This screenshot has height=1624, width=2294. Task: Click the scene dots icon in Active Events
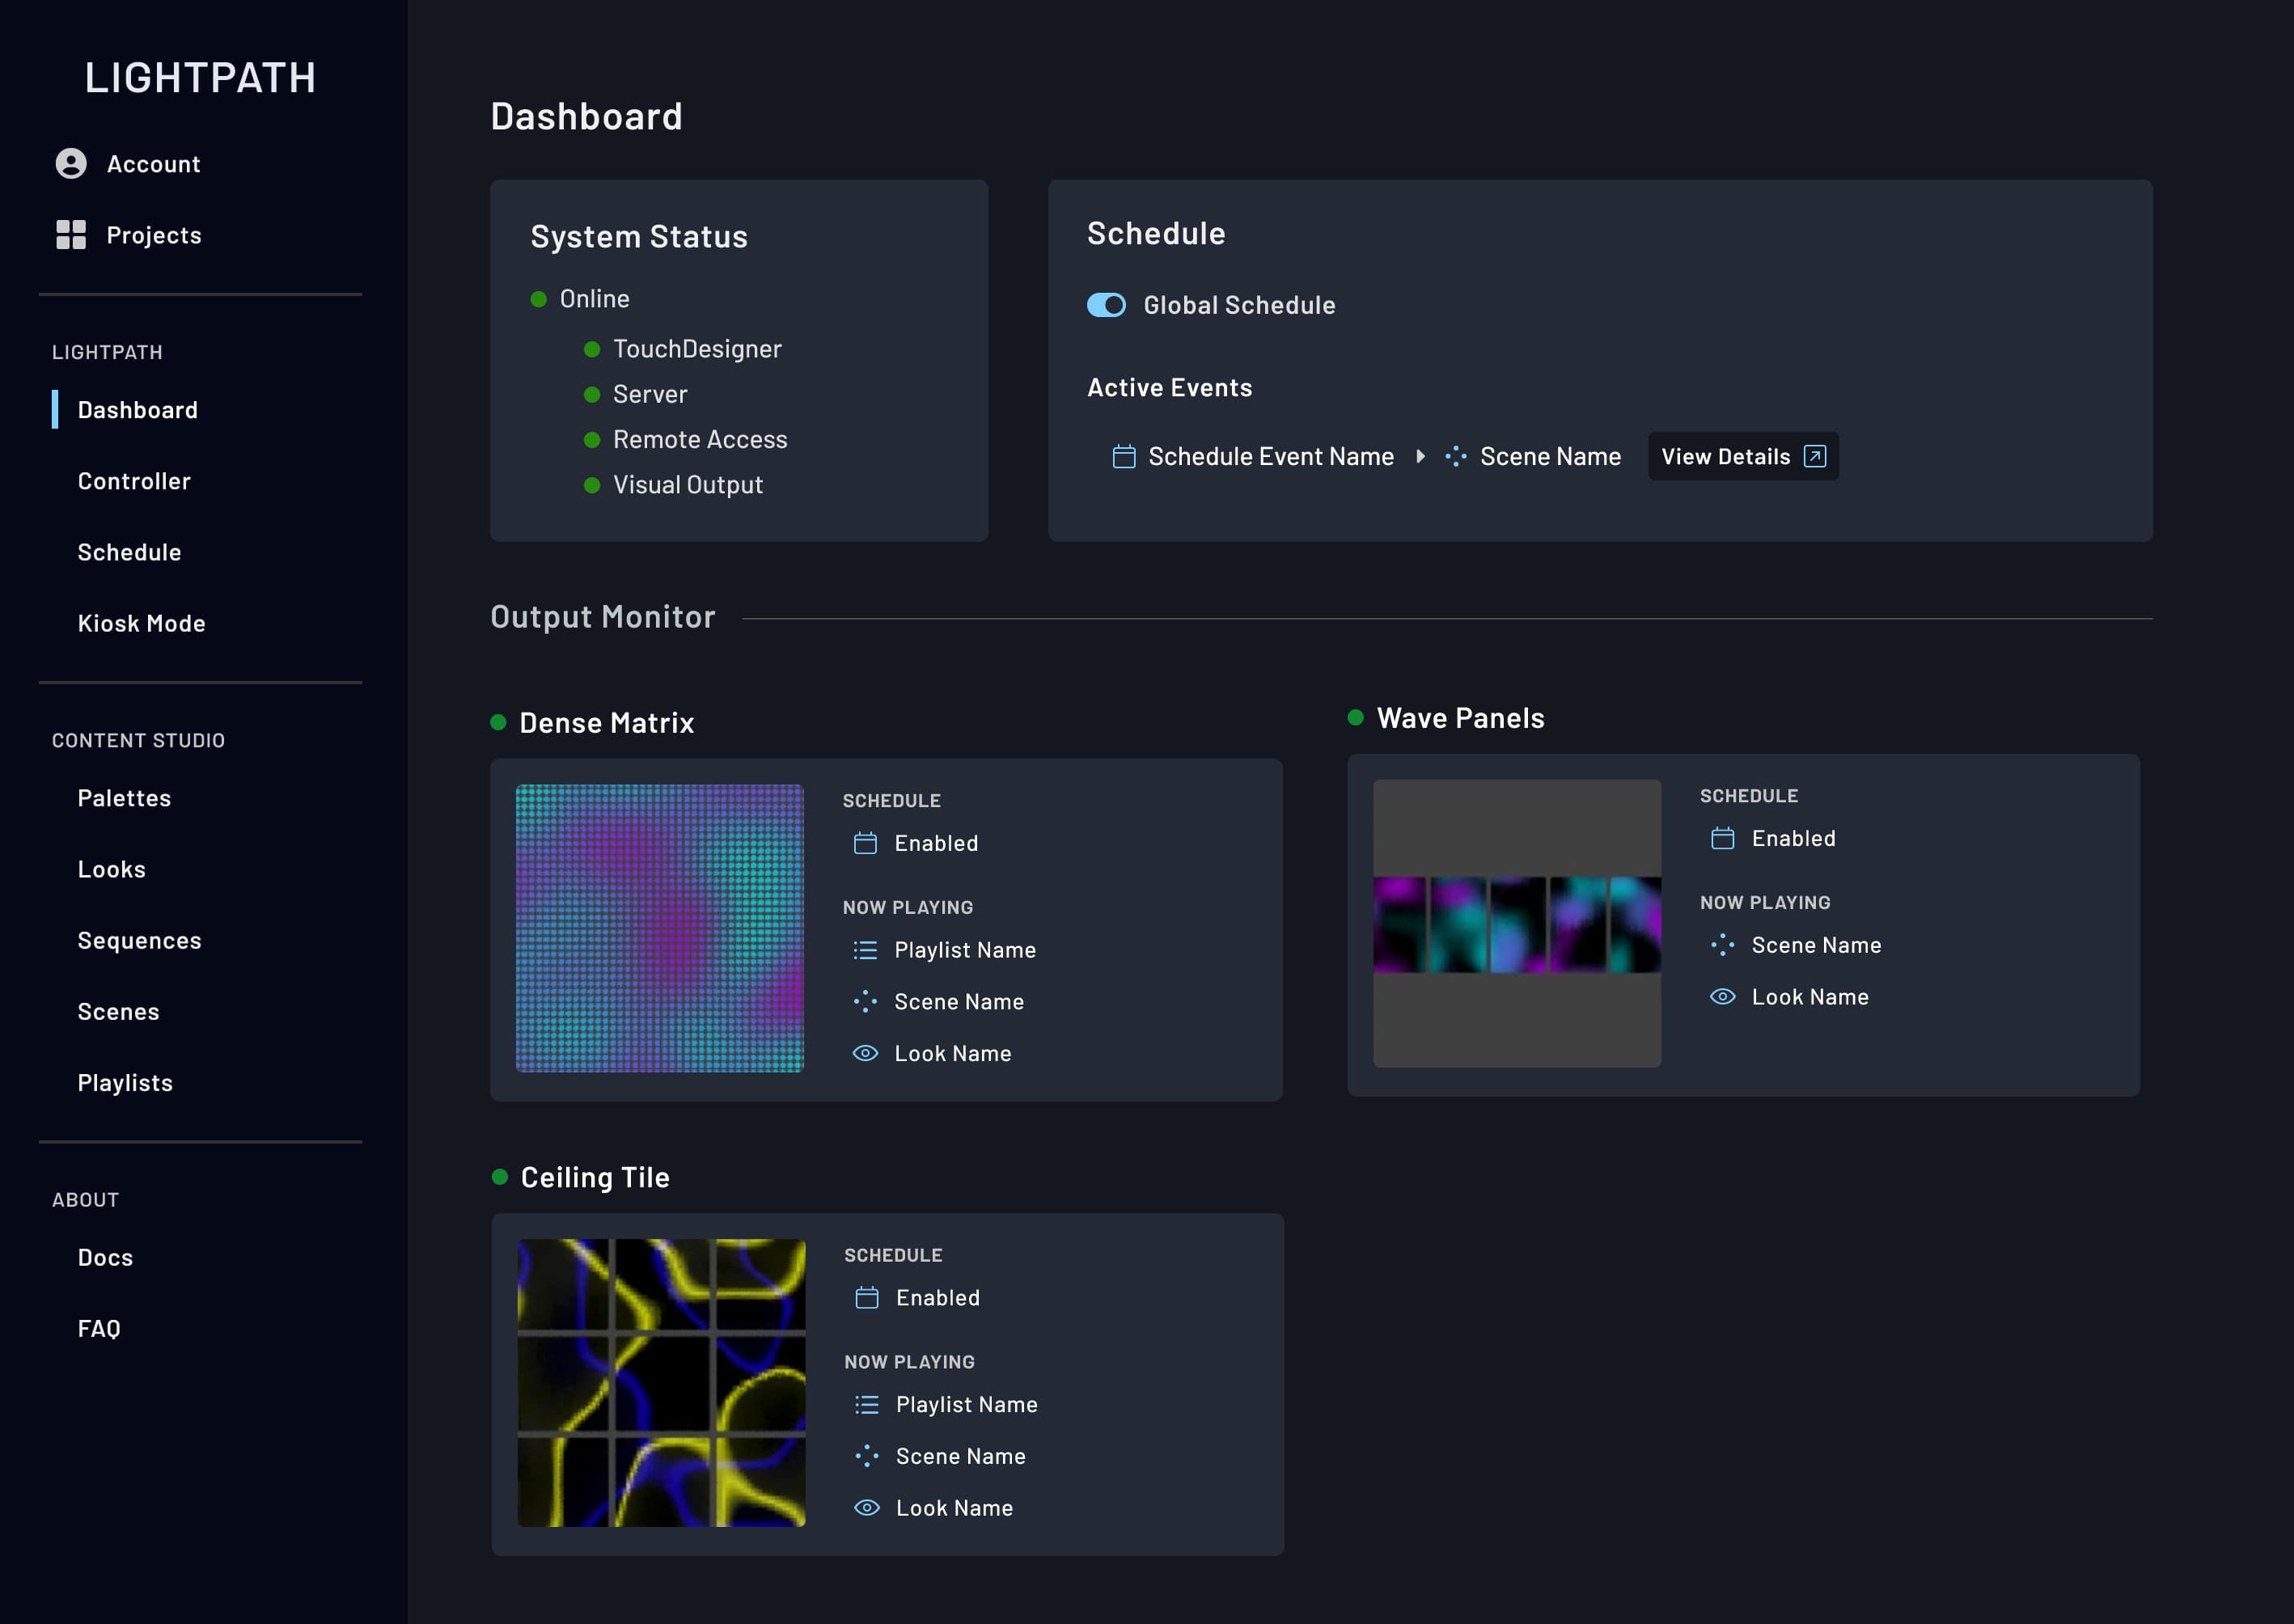(1455, 457)
